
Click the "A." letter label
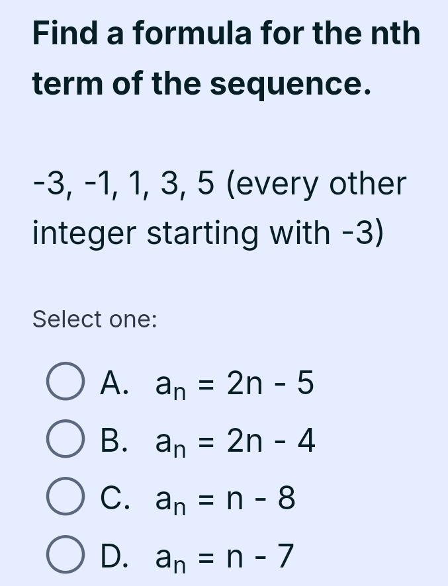coord(113,383)
